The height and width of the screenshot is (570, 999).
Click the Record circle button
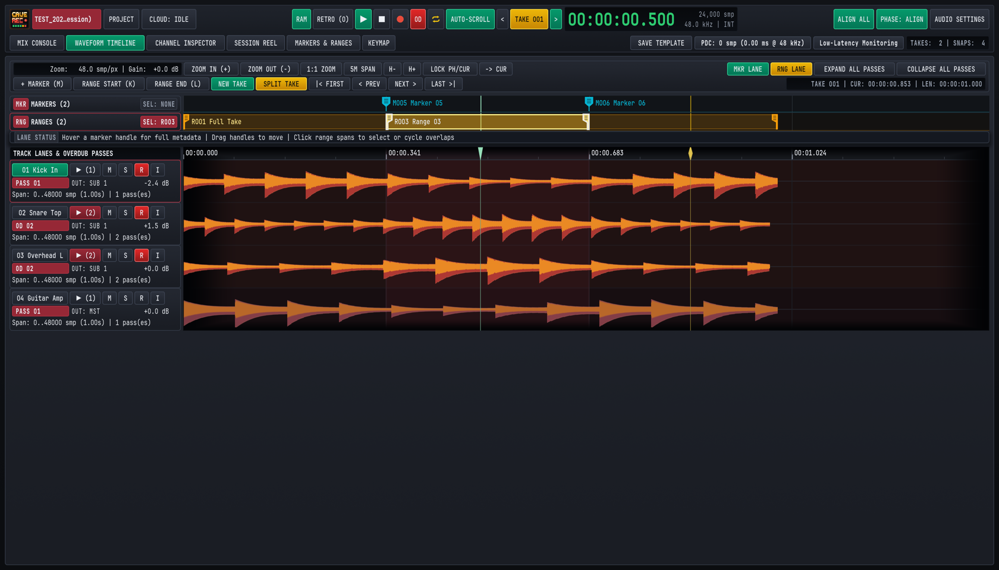[400, 19]
